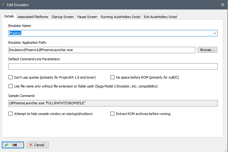This screenshot has width=228, height=152.
Task: Open the Pause Screen tab
Action: [87, 17]
